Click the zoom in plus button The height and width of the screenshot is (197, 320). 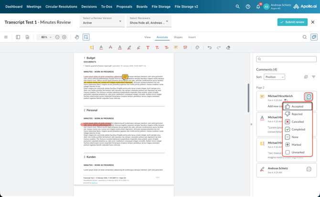64,37
